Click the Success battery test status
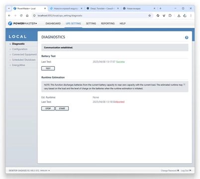200x179 pixels. pyautogui.click(x=120, y=62)
